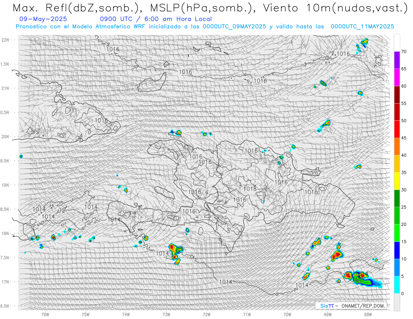Viewport: 413px width, 319px height.
Task: Select the magenta 60–65 dBZ colorbar segment
Action: point(397,77)
